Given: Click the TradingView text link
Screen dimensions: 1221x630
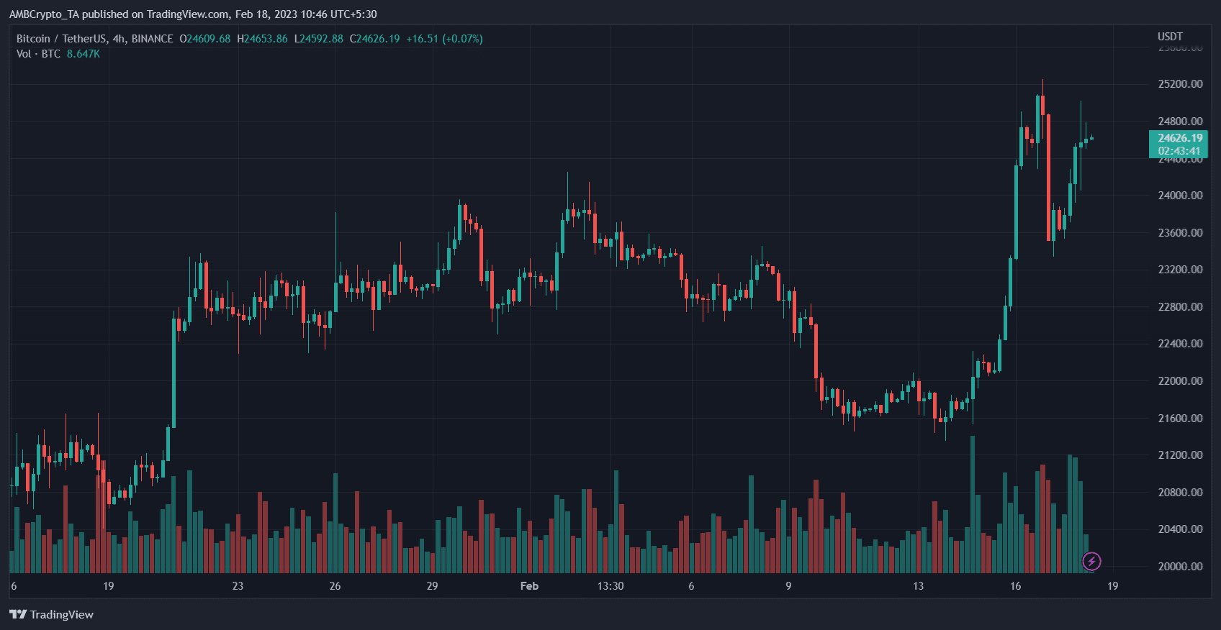Looking at the screenshot, I should (x=62, y=614).
